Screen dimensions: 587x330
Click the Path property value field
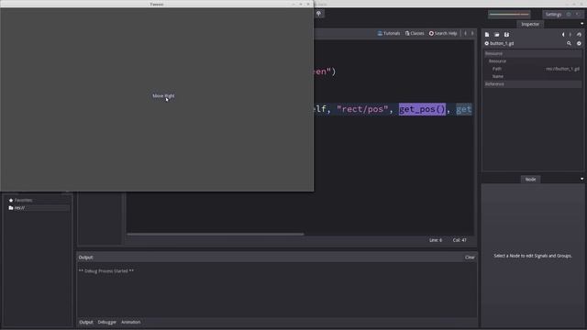[x=562, y=69]
